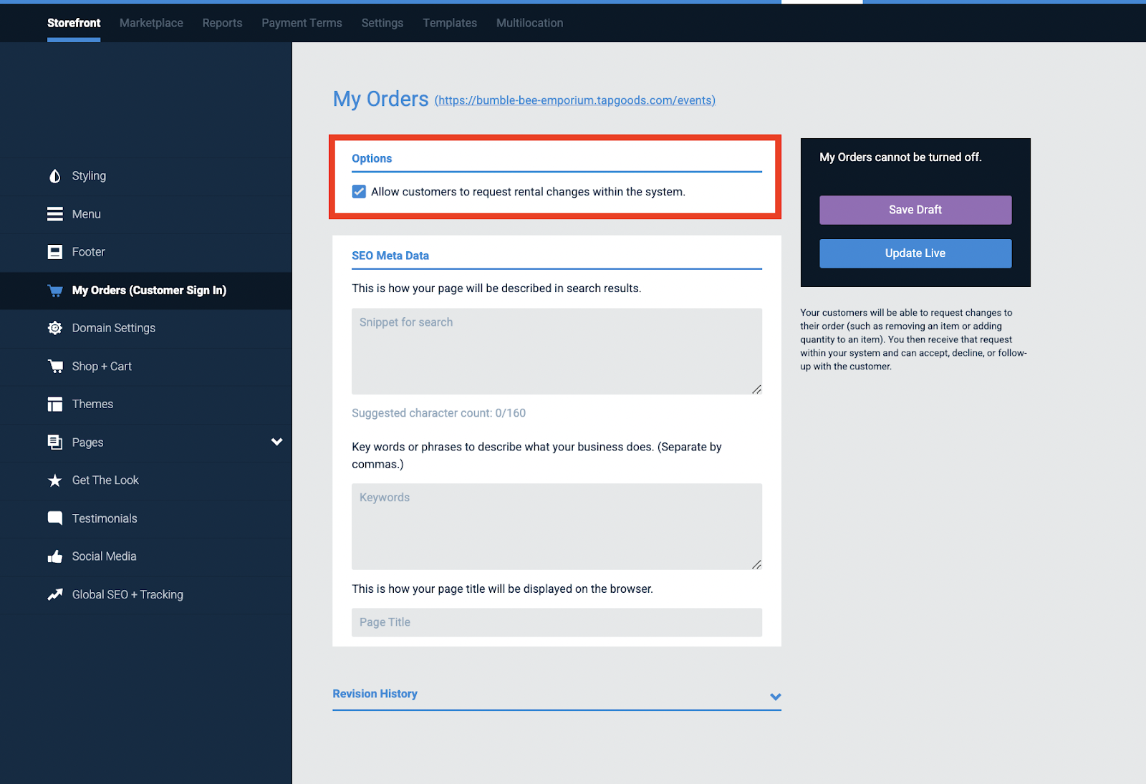Open the Menu section via hamburger icon
This screenshot has height=784, width=1146.
[55, 213]
